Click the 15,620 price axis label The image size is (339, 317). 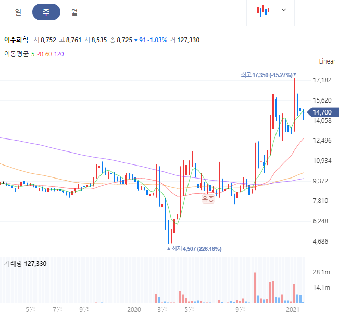pyautogui.click(x=322, y=100)
